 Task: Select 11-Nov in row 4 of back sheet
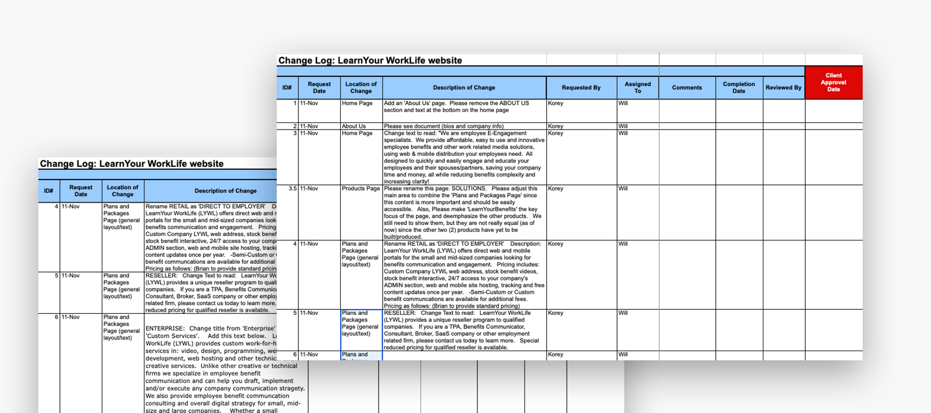(81, 237)
